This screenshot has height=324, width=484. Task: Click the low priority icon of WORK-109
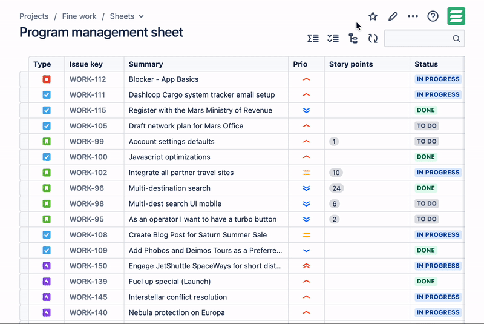pyautogui.click(x=306, y=251)
